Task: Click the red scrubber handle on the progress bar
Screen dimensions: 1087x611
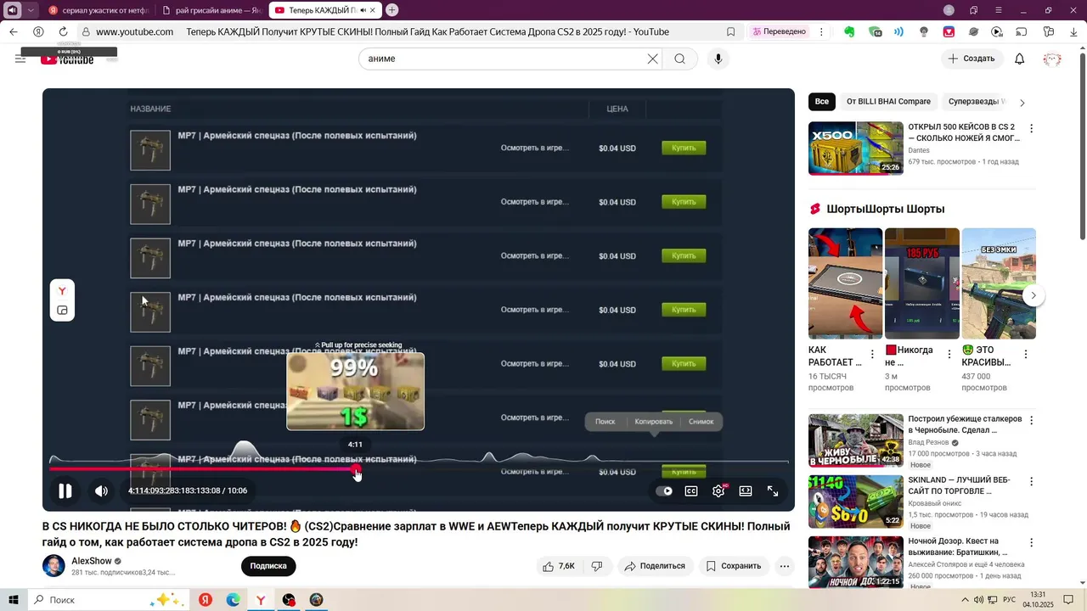Action: pyautogui.click(x=357, y=468)
